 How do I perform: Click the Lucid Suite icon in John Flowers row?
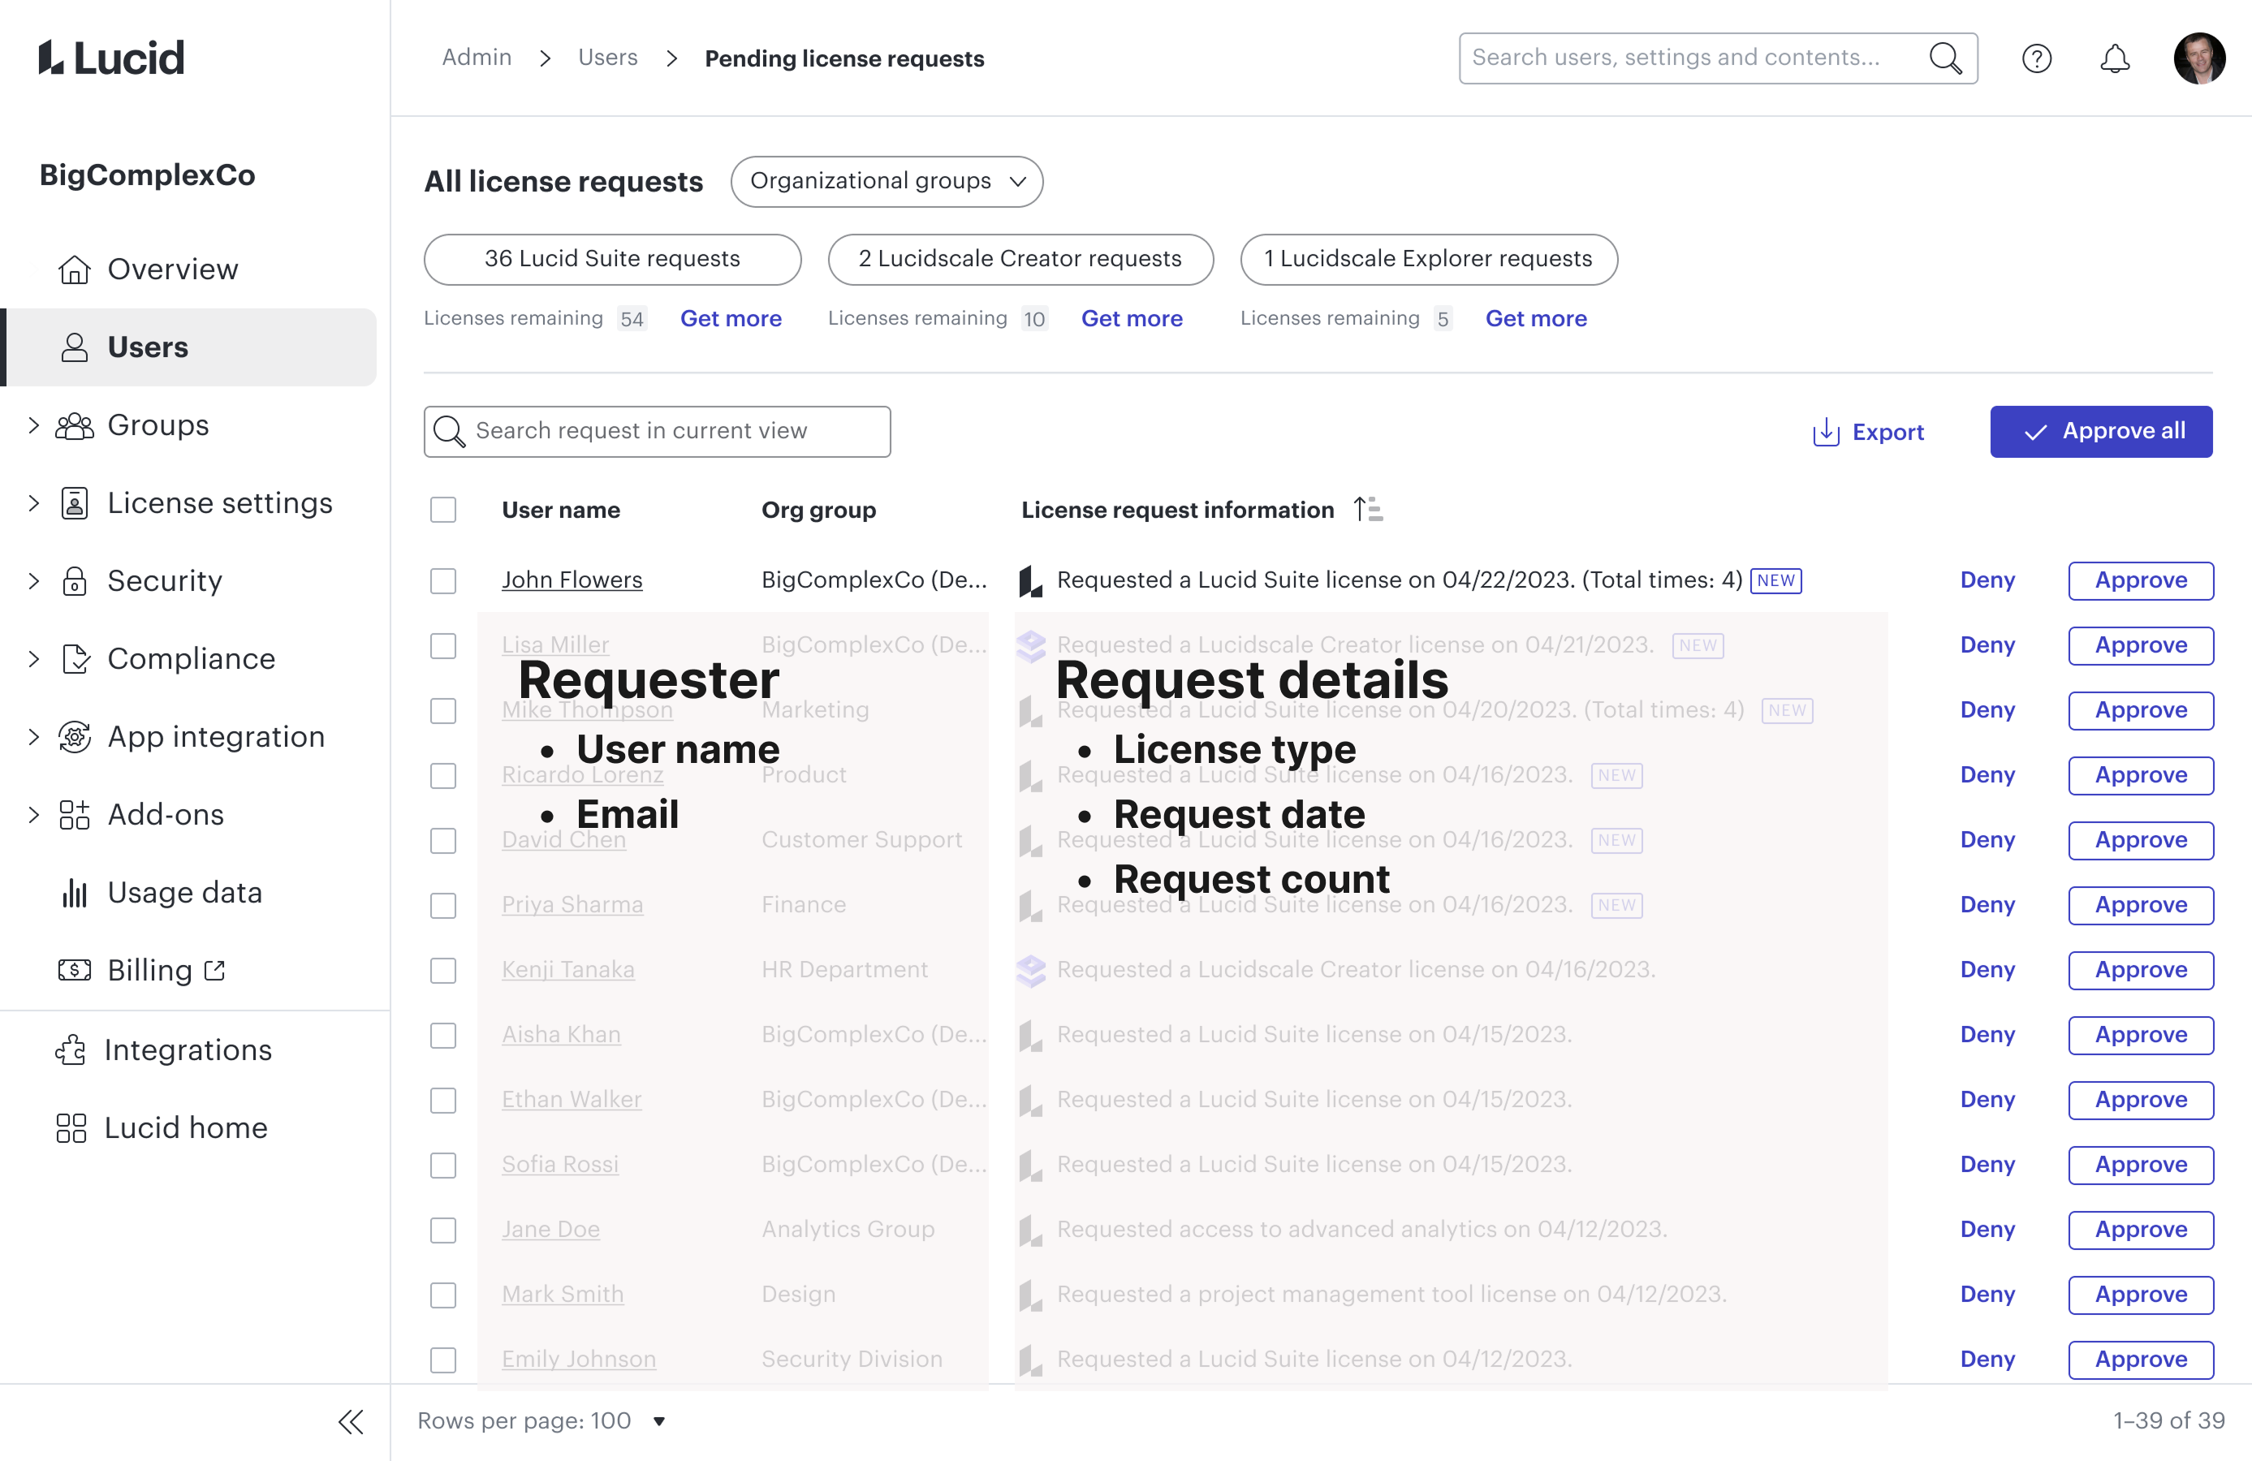1030,581
